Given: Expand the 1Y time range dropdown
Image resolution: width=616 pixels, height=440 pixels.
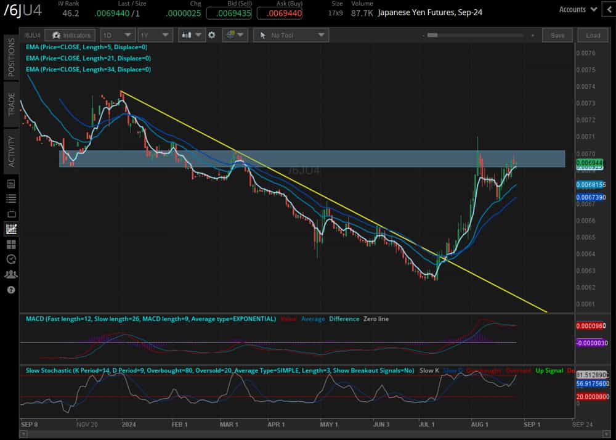Looking at the screenshot, I should coord(155,35).
